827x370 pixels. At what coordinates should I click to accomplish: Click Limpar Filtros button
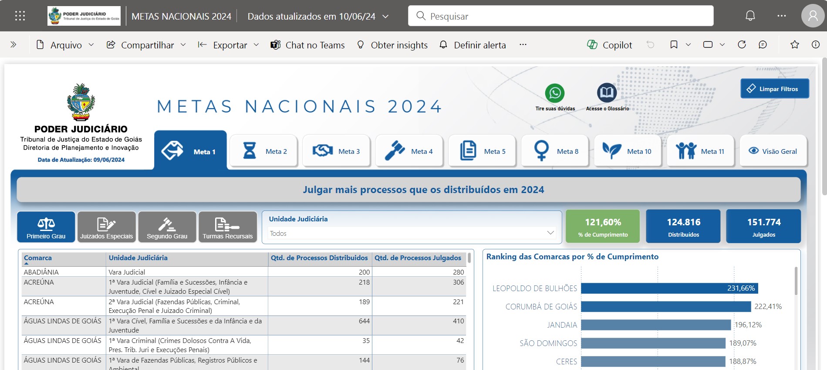click(775, 88)
